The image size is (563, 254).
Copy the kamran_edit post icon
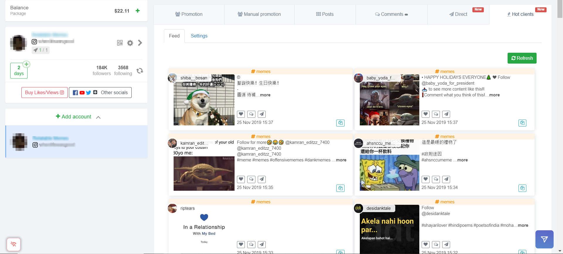point(340,188)
